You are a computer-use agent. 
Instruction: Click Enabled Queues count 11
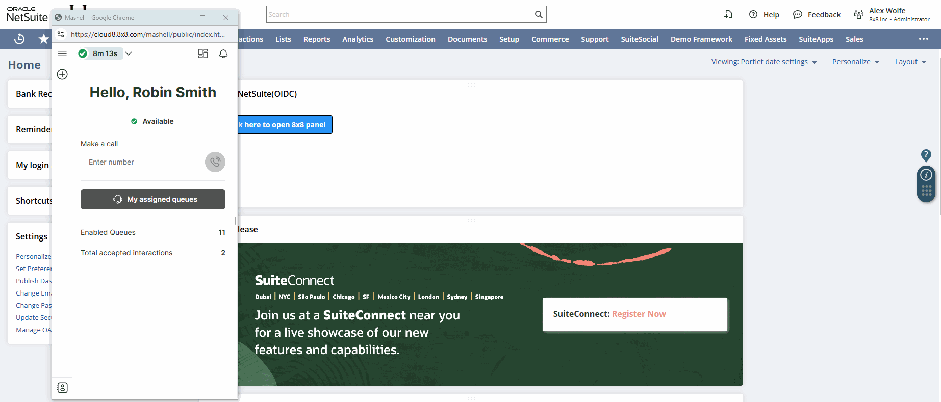[222, 232]
